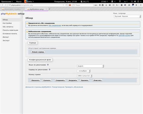Click the 'Сохранить' button
Viewport: 143px width, 114px height.
point(60,80)
